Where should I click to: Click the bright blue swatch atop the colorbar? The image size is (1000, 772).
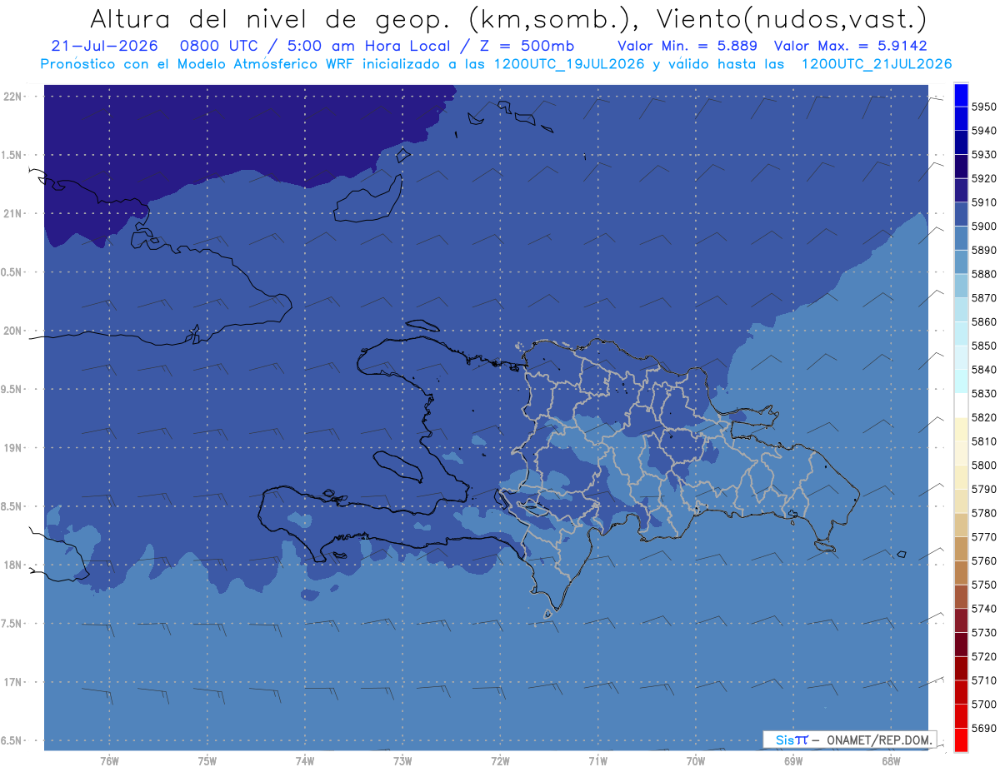coord(960,95)
